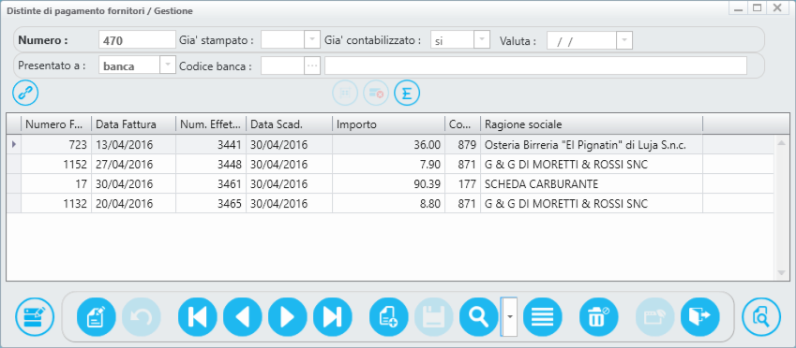Click effect number 3448 cell
The height and width of the screenshot is (348, 796).
point(211,164)
